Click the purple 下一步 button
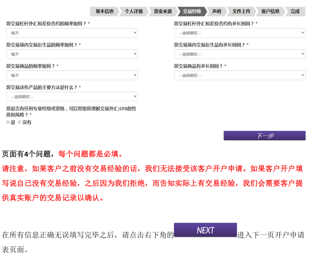 [264, 136]
